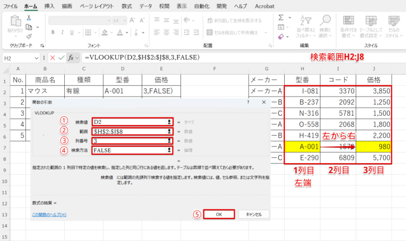Align text to middle icon
Image resolution: width=406 pixels, height=241 pixels.
pos(166,20)
